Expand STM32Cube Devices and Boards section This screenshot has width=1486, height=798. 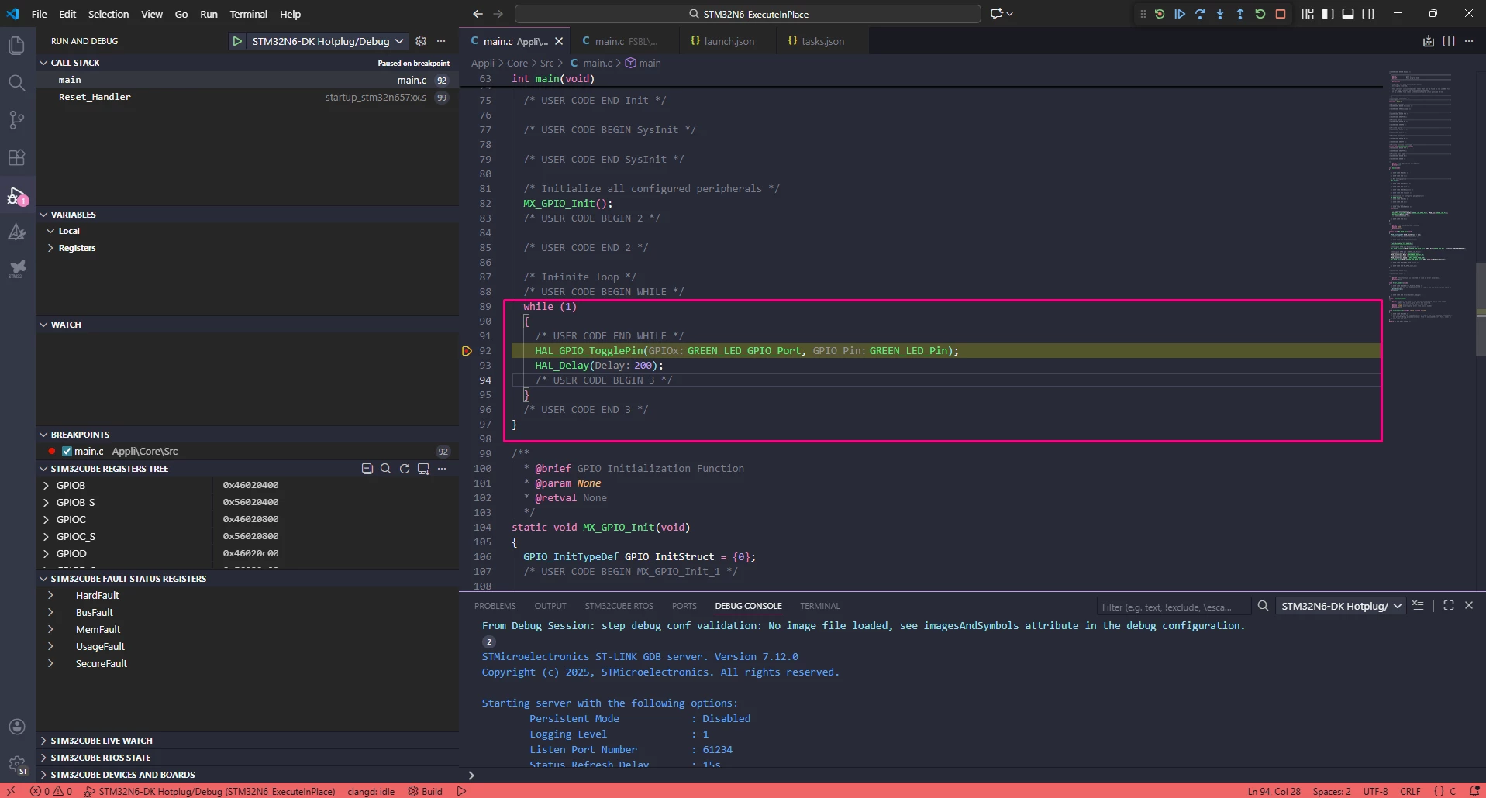tap(43, 775)
